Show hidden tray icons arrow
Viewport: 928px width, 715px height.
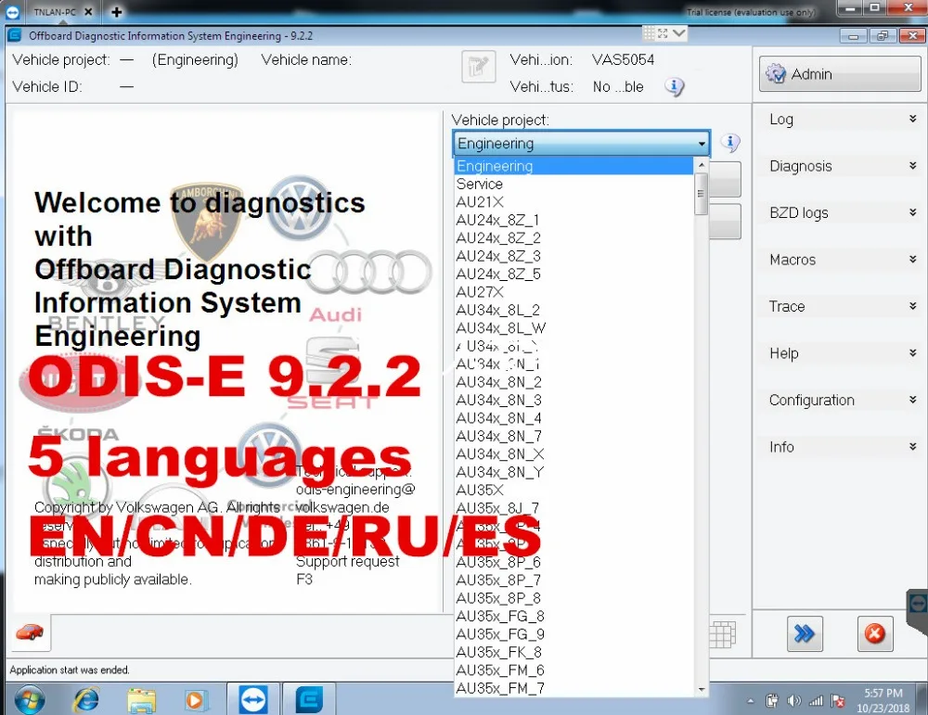(751, 701)
